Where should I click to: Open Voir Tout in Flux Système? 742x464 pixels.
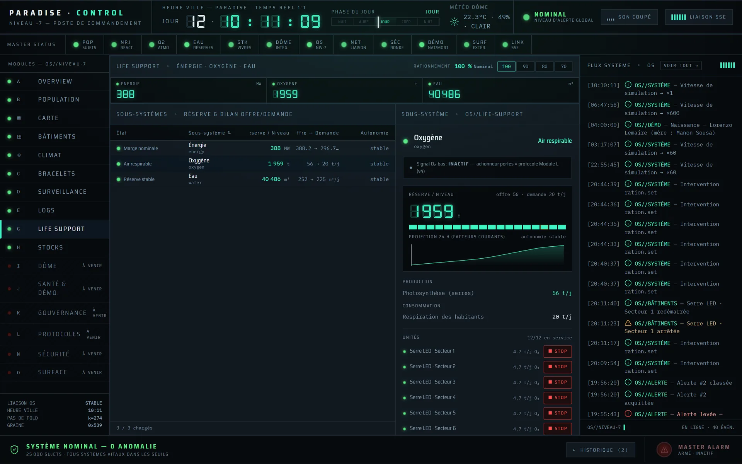pyautogui.click(x=681, y=66)
